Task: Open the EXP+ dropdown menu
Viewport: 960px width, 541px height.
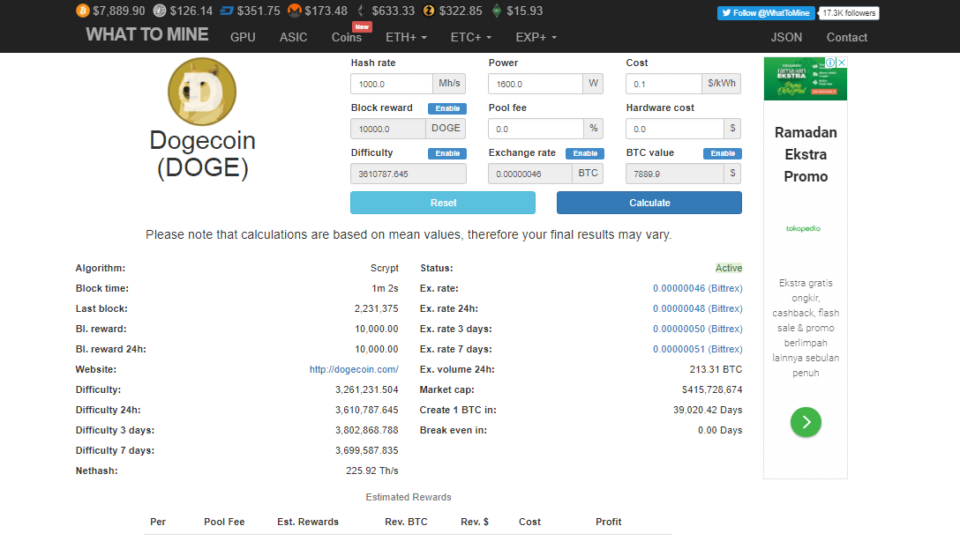Action: [x=536, y=37]
